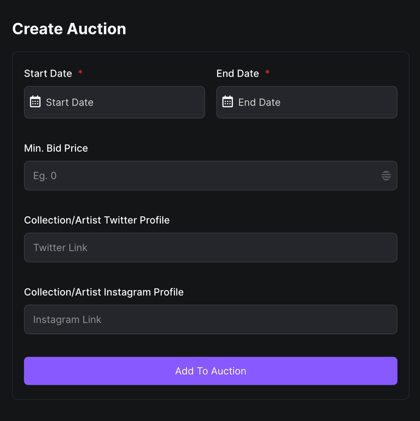Click the Min. Bid Price label
This screenshot has width=420, height=421.
56,148
